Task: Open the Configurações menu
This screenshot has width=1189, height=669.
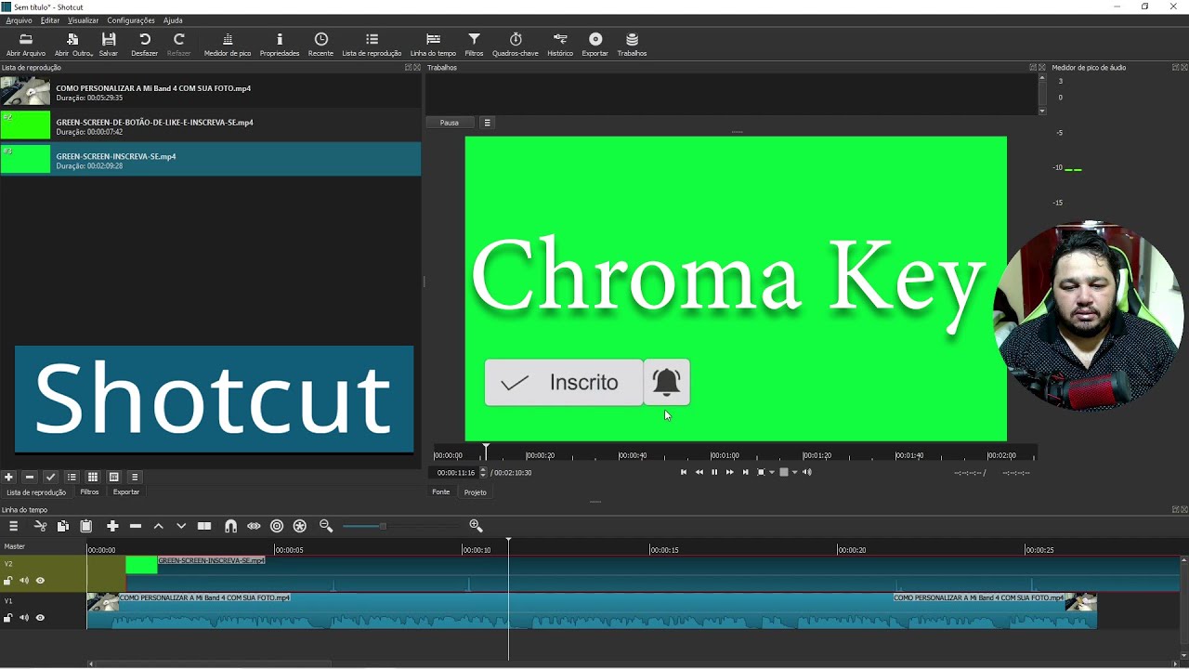Action: (131, 20)
